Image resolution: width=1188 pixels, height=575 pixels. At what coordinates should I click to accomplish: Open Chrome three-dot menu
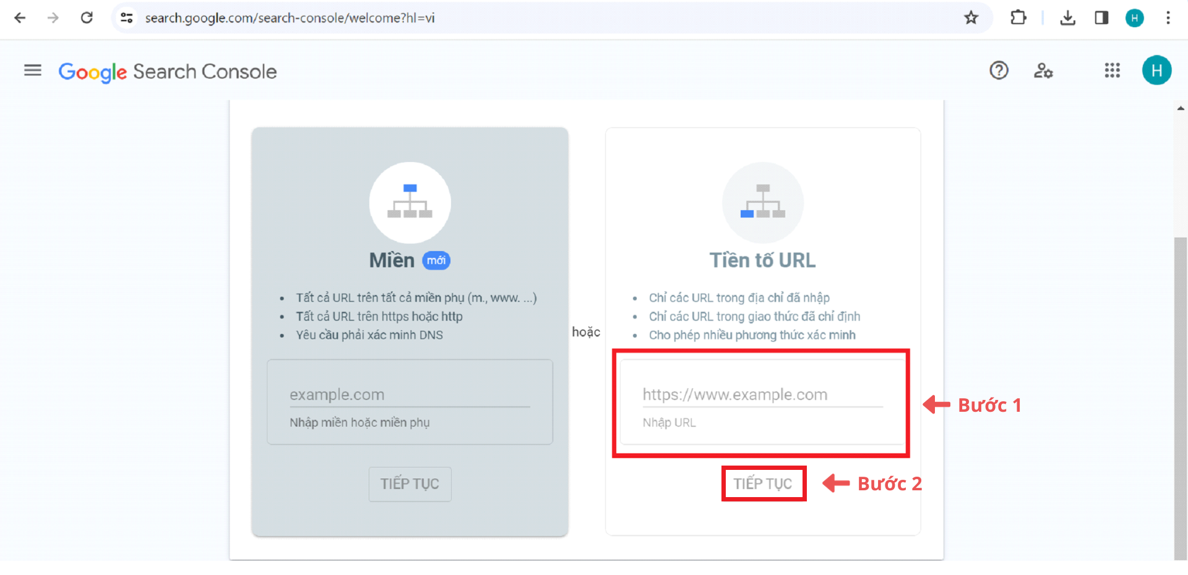tap(1168, 18)
